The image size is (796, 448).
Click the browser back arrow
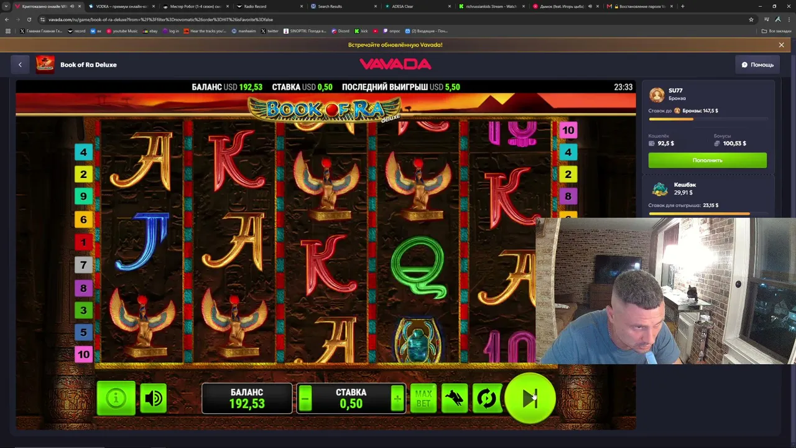7,19
